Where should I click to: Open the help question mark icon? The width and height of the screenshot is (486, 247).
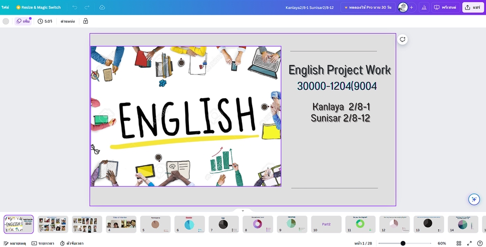pos(480,243)
